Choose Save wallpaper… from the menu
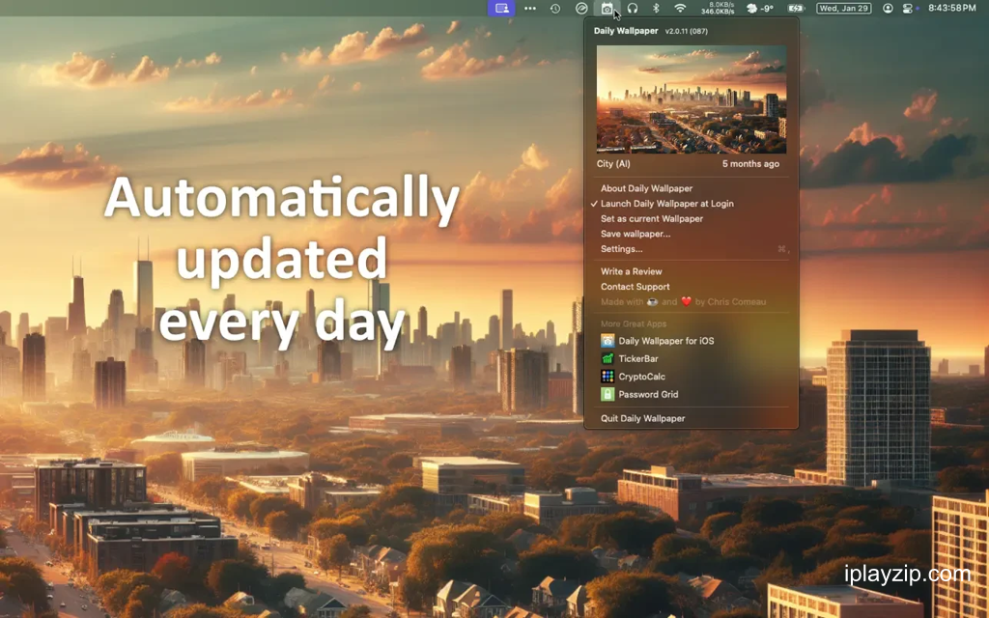The image size is (989, 618). pos(692,234)
